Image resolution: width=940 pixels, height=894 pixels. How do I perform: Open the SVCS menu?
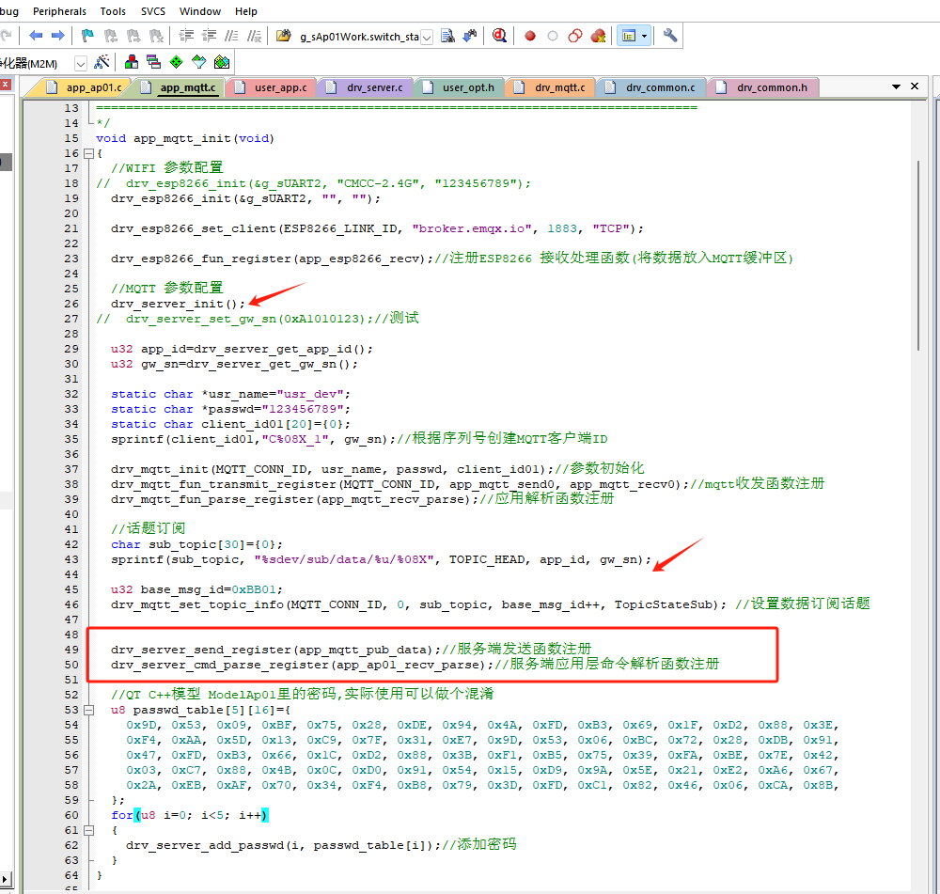(x=153, y=11)
